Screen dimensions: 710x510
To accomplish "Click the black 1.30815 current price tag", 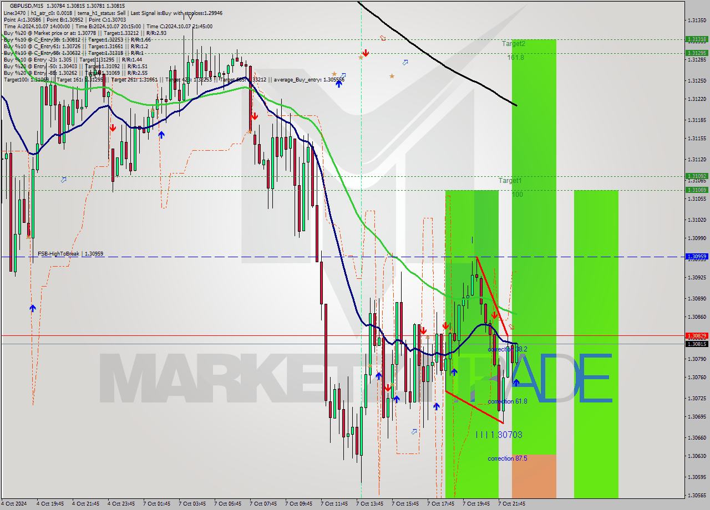I will (x=697, y=344).
